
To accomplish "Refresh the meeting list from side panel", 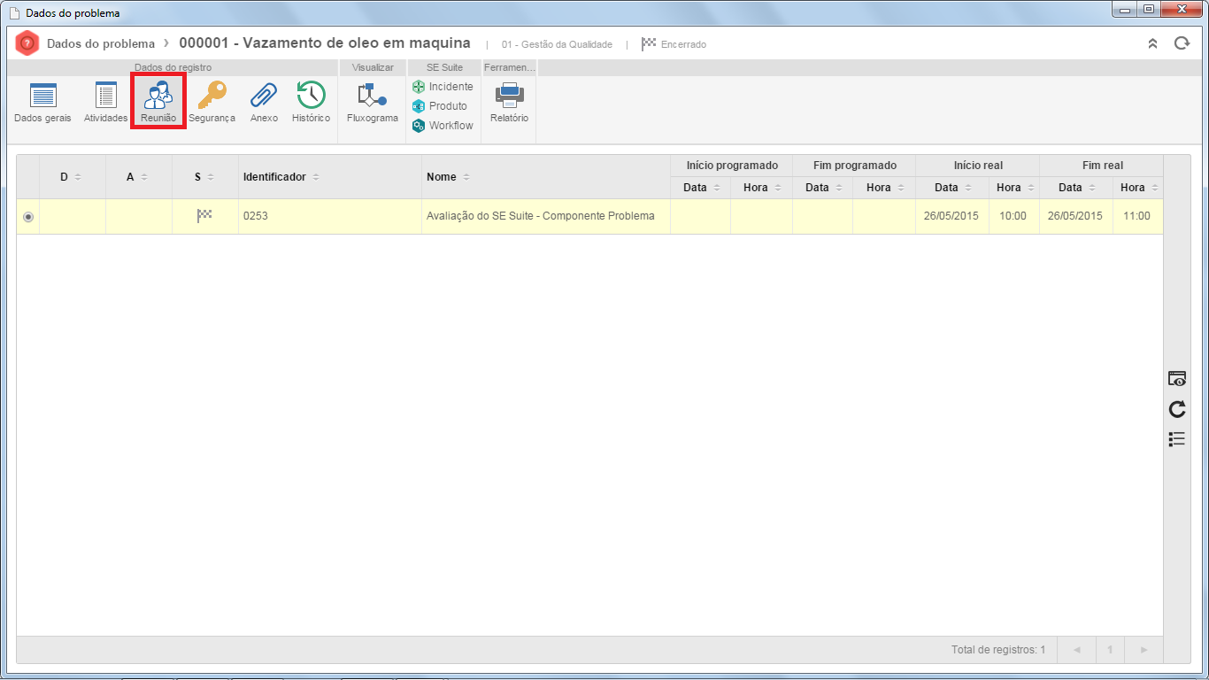I will 1177,409.
